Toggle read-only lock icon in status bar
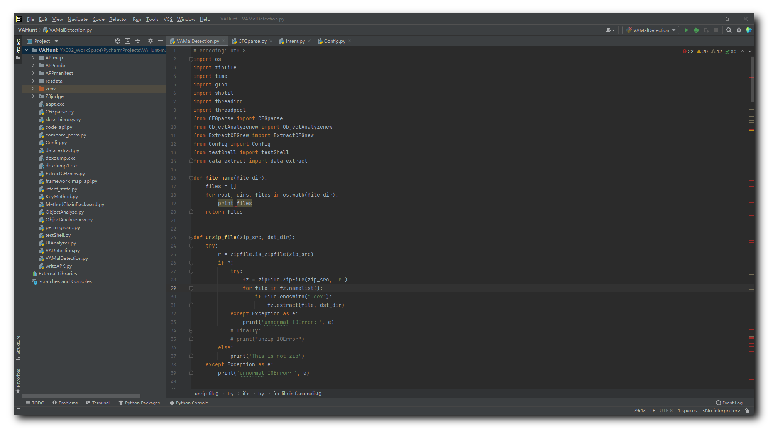This screenshot has height=428, width=768. (748, 411)
